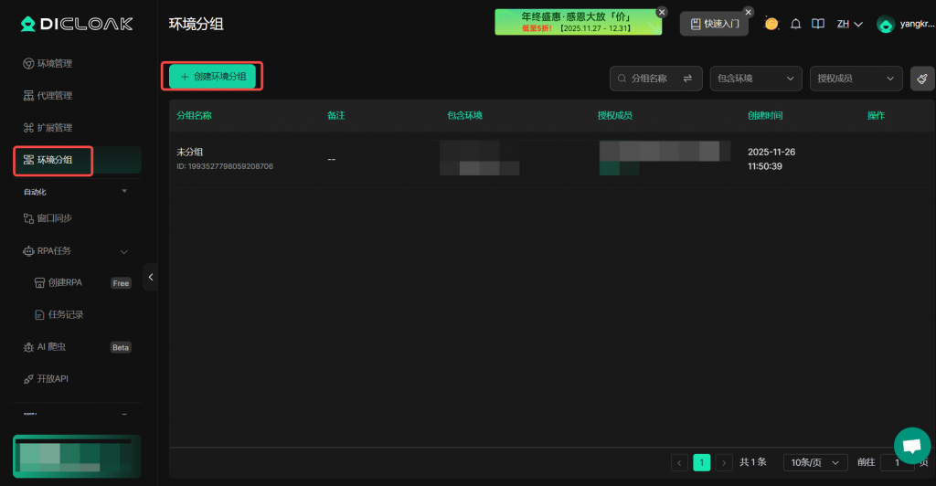Click the 创建环境分组 button
The image size is (936, 486).
212,77
